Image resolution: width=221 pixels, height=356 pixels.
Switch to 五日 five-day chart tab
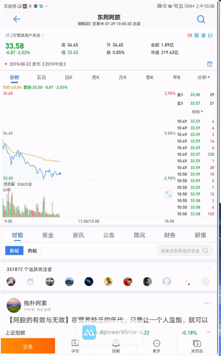click(41, 77)
